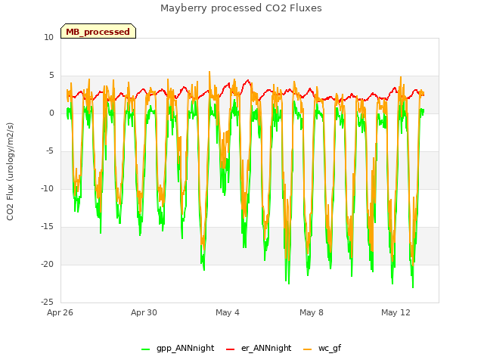Select the MB_processed label tag
The height and width of the screenshot is (363, 484).
click(x=98, y=31)
